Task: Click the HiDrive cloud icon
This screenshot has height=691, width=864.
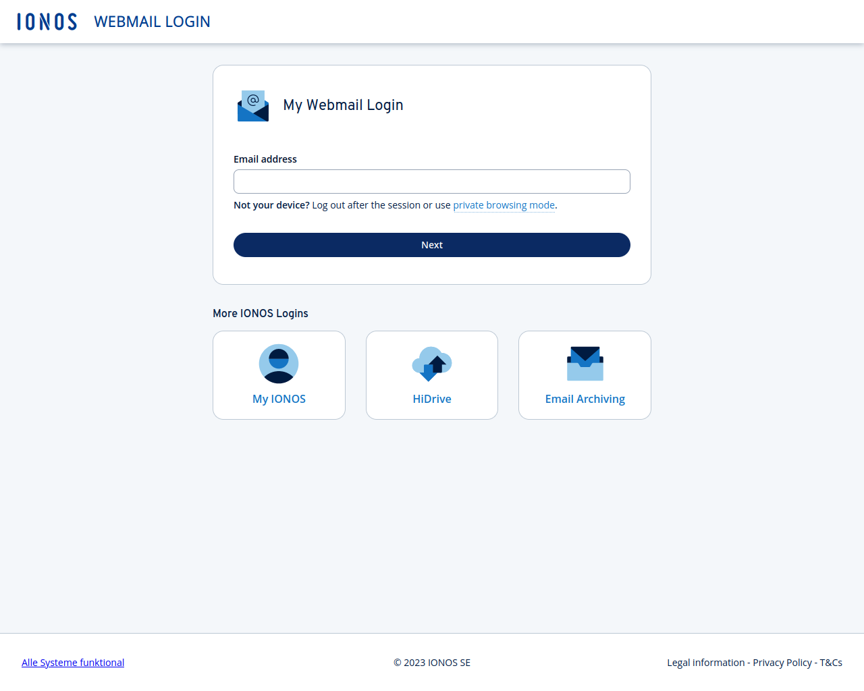Action: coord(432,364)
